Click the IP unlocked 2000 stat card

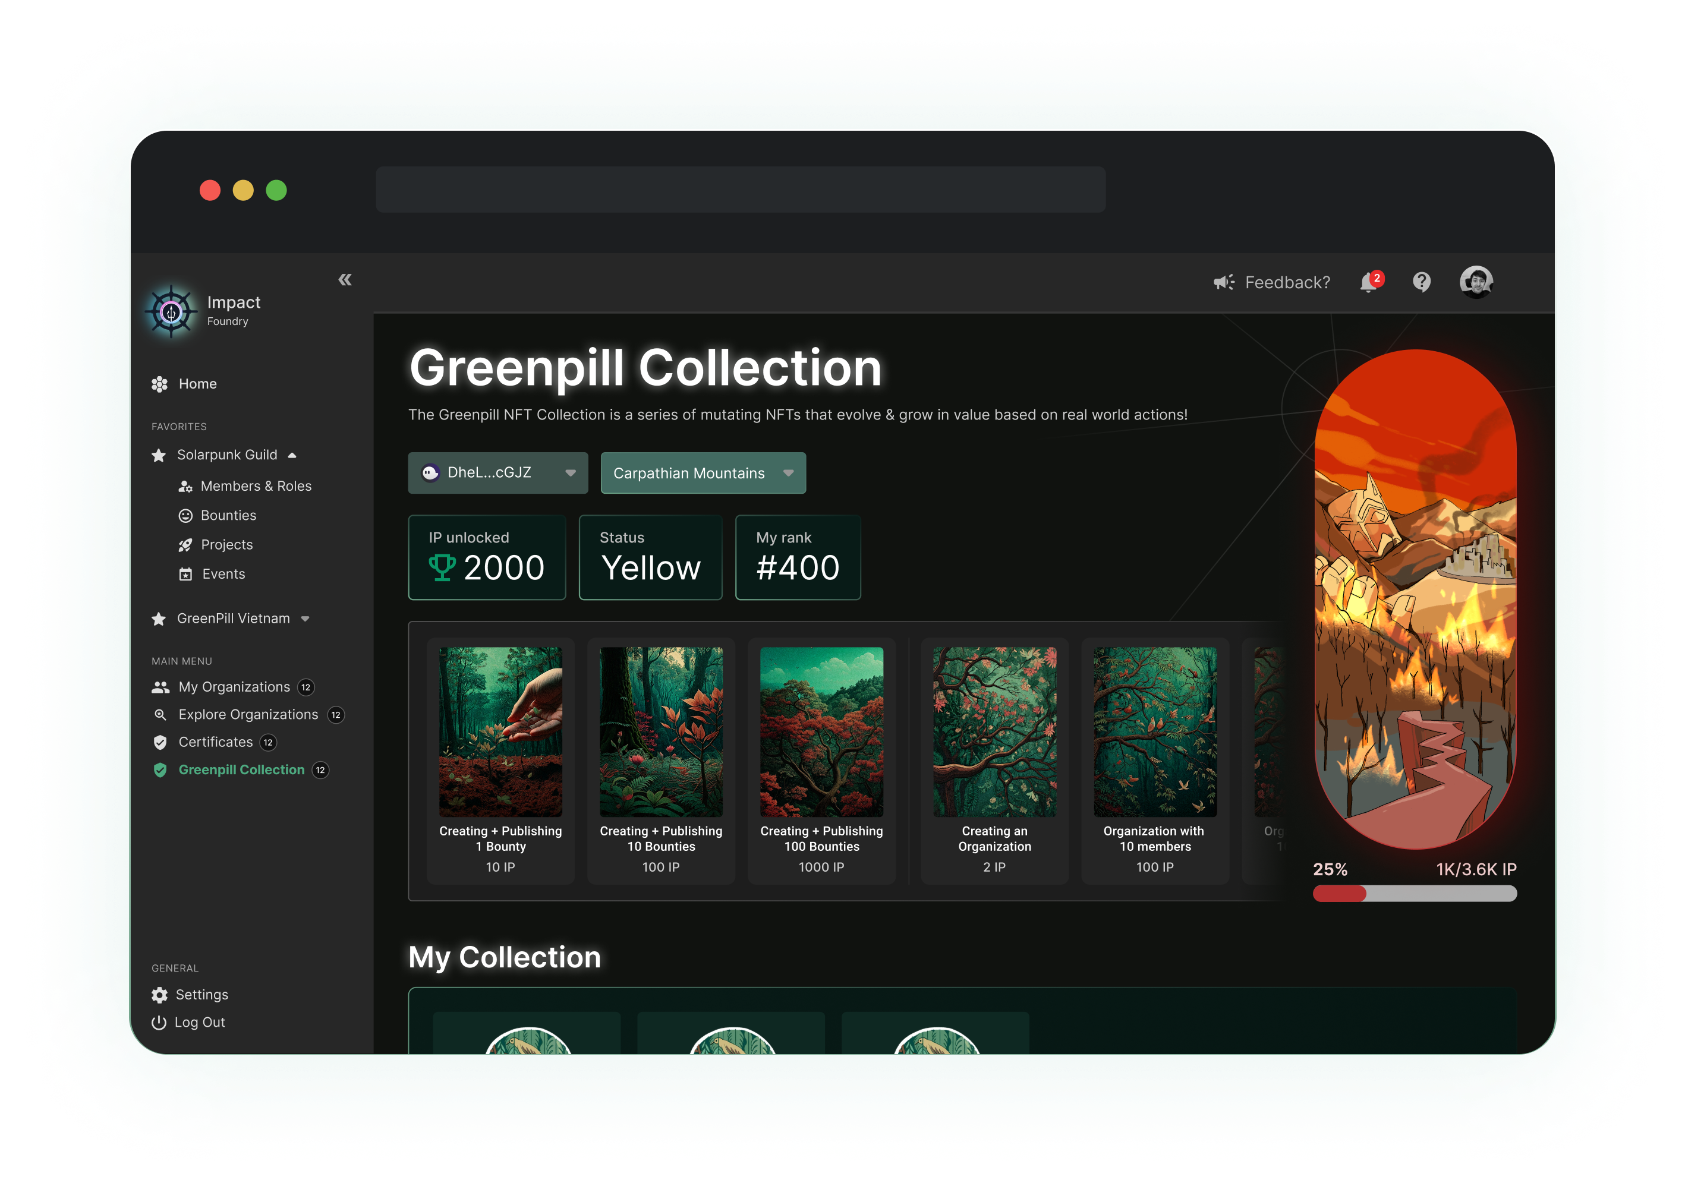487,557
